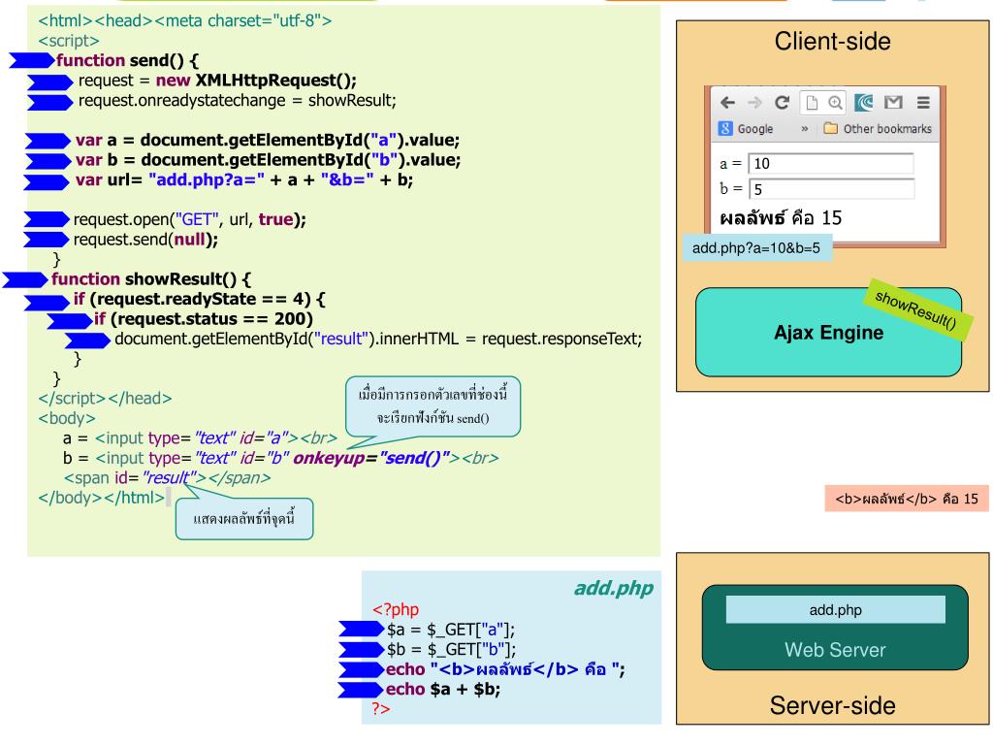
Task: Click the Client-side heading
Action: (832, 41)
